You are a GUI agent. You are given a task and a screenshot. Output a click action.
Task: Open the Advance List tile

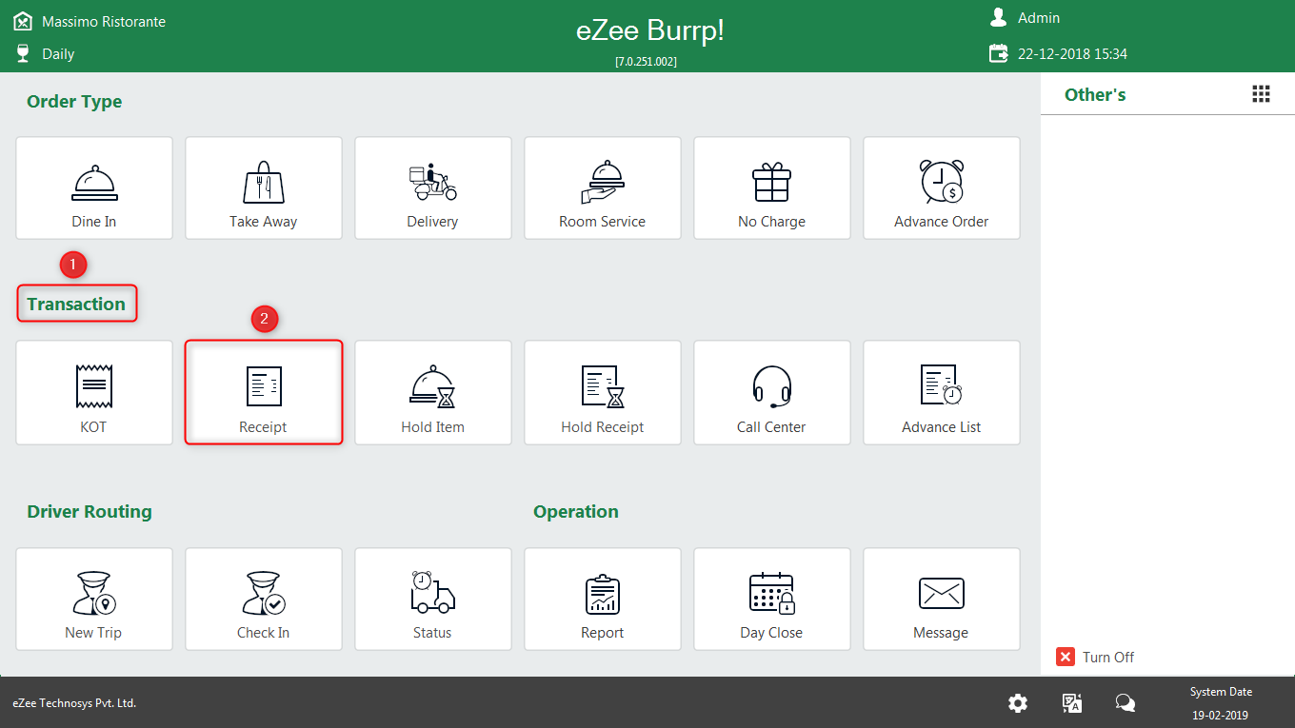click(942, 393)
